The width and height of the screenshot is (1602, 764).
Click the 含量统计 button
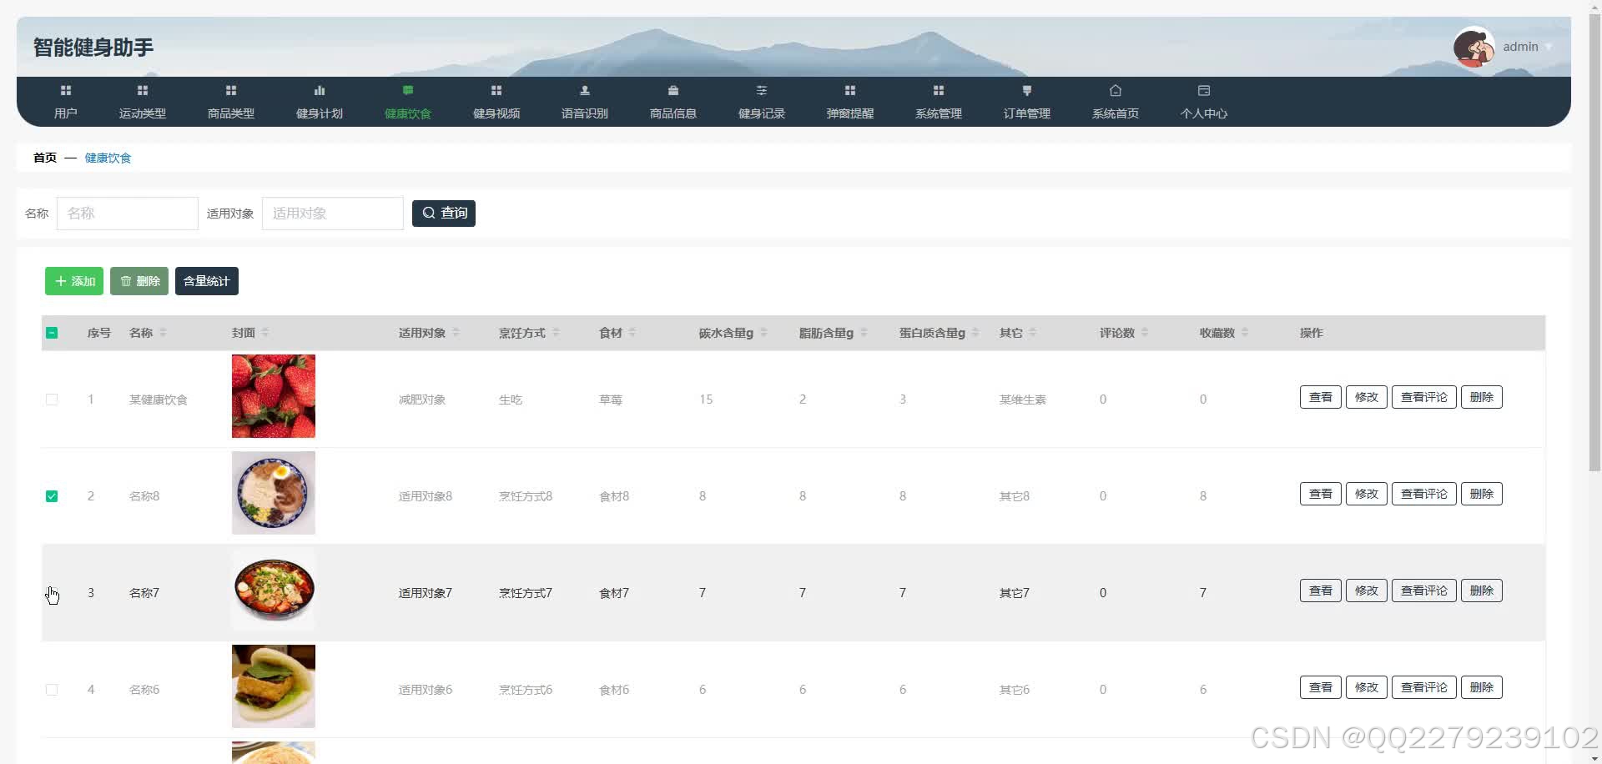tap(207, 281)
